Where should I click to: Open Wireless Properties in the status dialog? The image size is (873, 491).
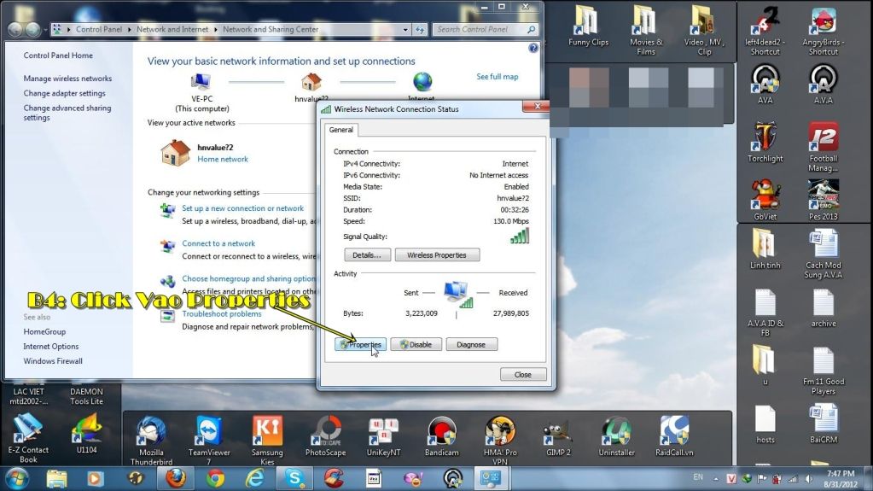coord(437,255)
